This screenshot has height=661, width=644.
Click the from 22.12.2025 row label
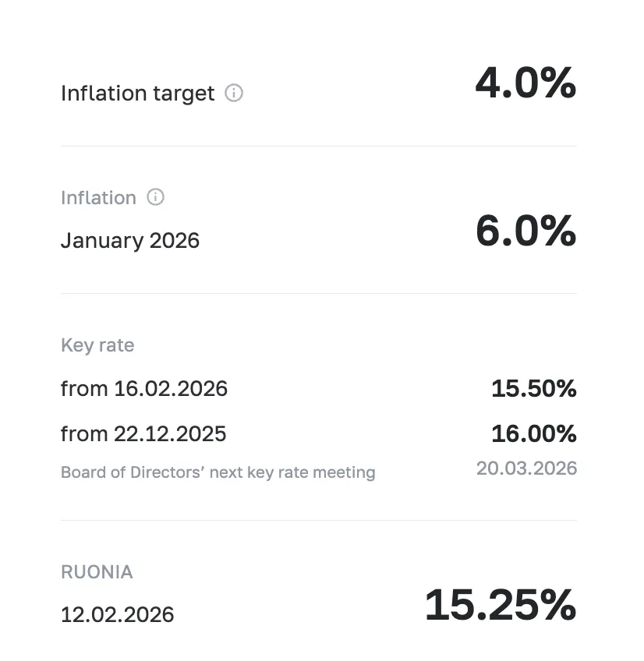143,433
